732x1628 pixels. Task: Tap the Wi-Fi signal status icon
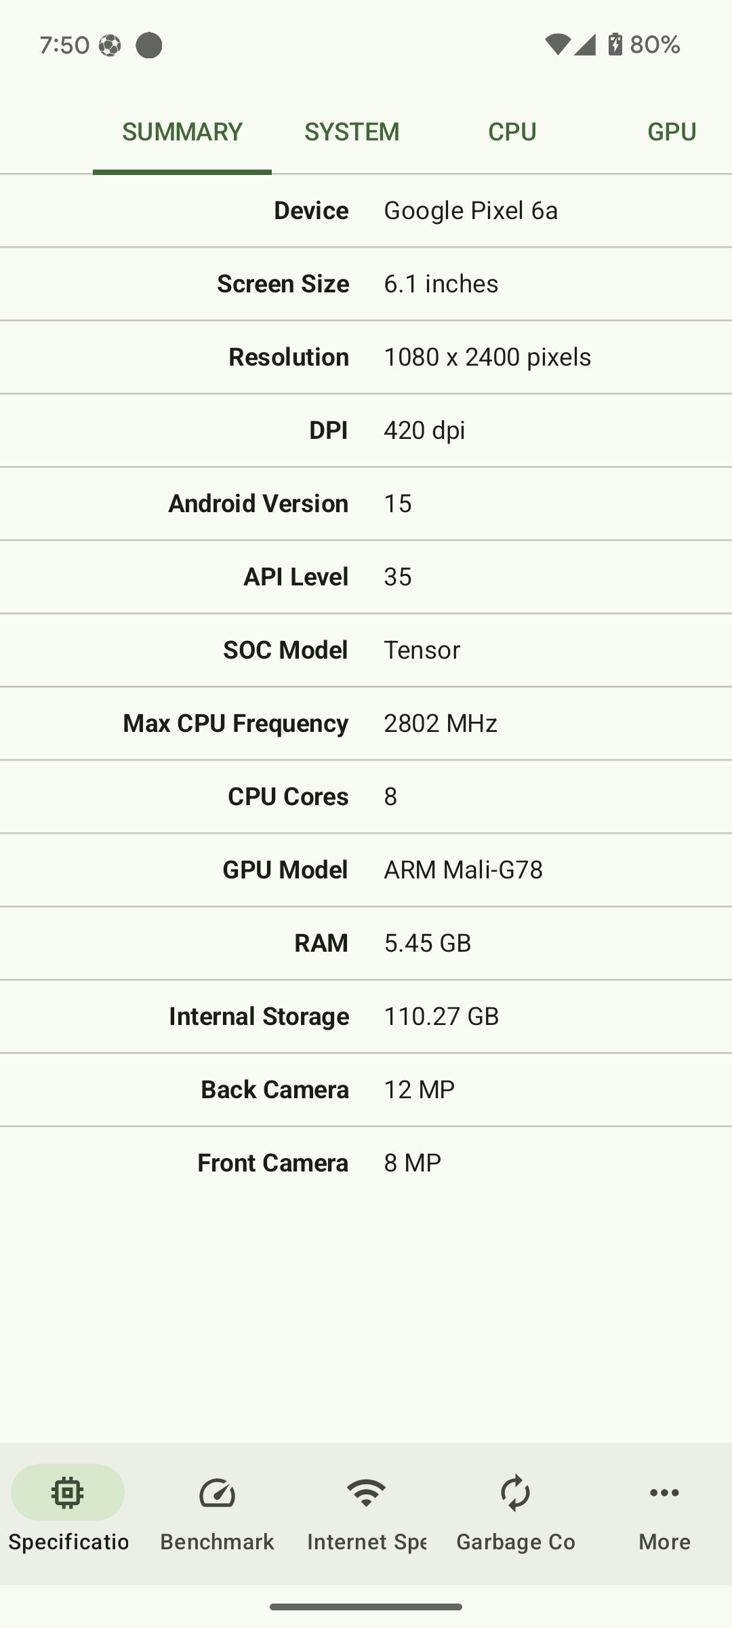tap(557, 45)
